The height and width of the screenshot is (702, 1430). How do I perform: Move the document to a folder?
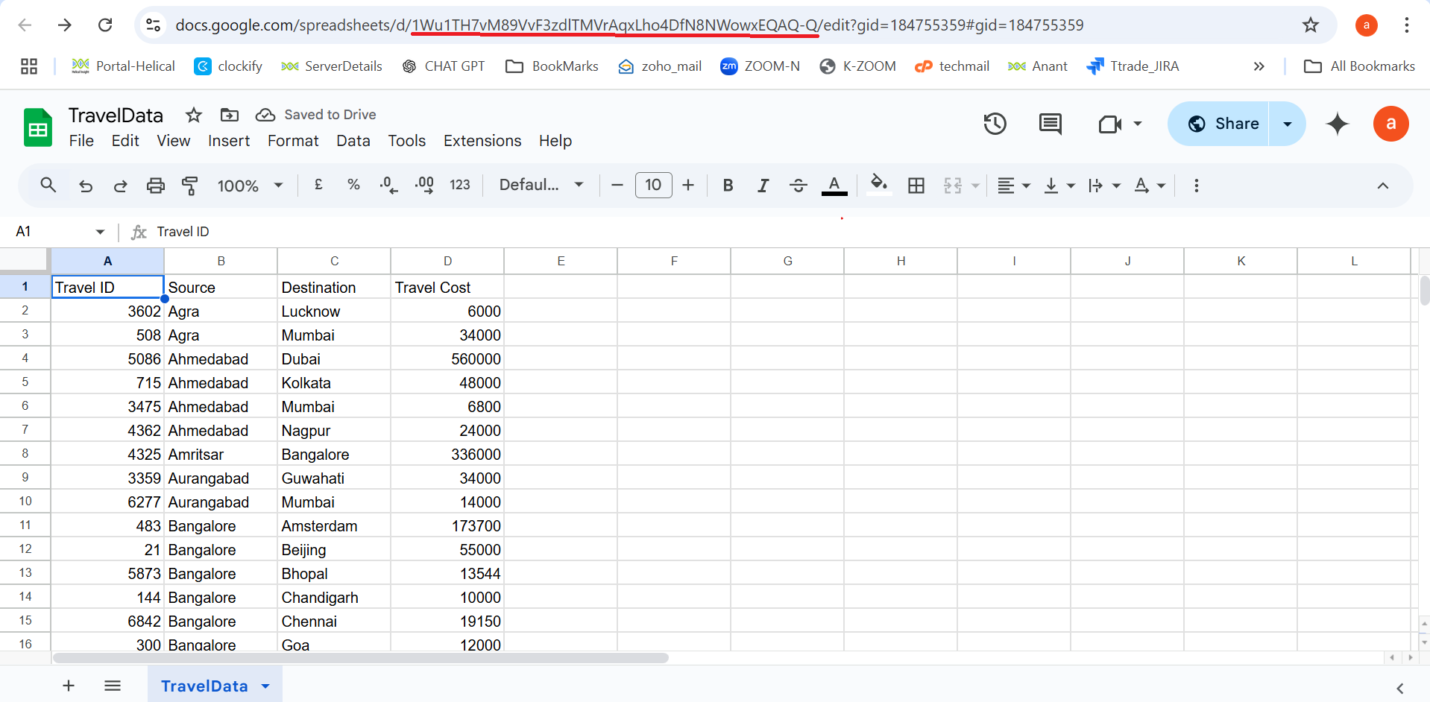(x=230, y=115)
